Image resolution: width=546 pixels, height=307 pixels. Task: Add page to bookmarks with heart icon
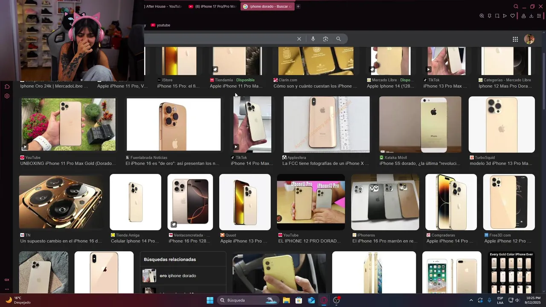512,16
